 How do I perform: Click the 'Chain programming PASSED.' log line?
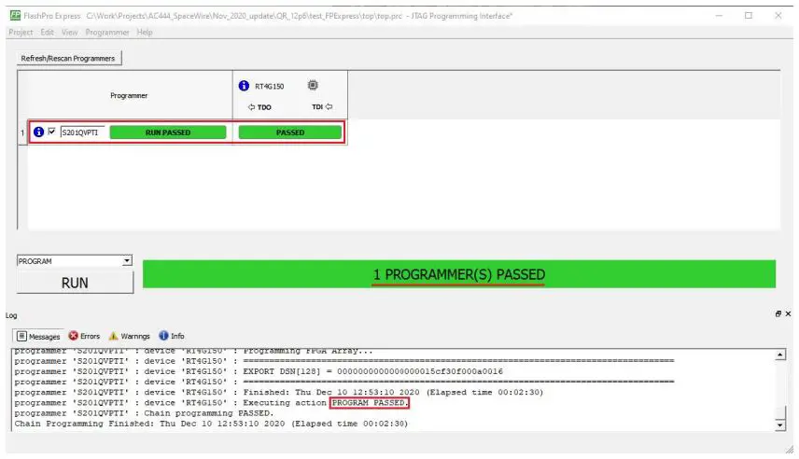(144, 413)
